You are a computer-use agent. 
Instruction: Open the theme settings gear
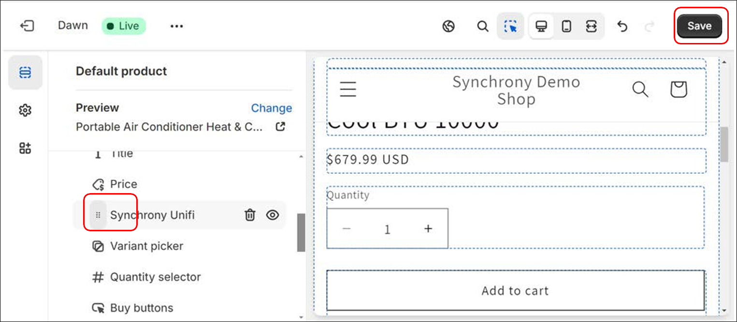point(25,111)
